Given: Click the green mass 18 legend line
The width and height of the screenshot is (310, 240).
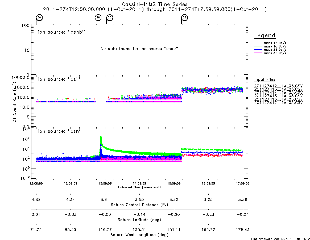Looking at the screenshot, I should [258, 46].
